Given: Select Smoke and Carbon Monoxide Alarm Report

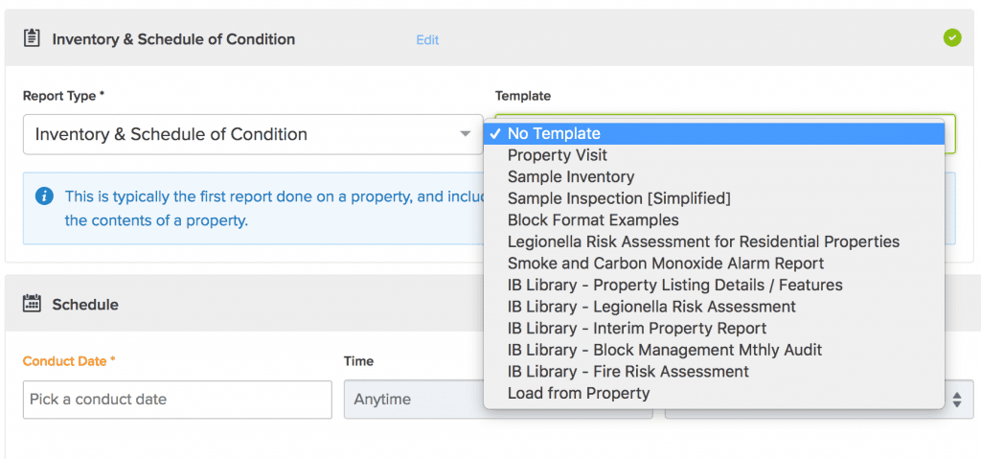Looking at the screenshot, I should (x=666, y=264).
